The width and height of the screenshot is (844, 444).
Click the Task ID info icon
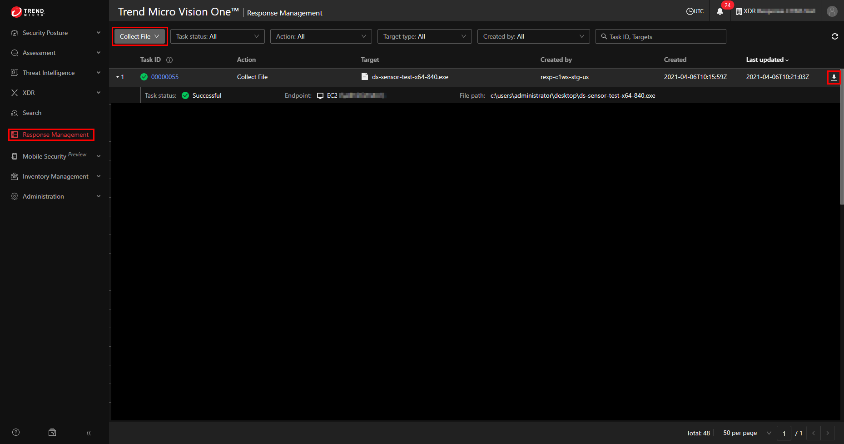coord(169,60)
